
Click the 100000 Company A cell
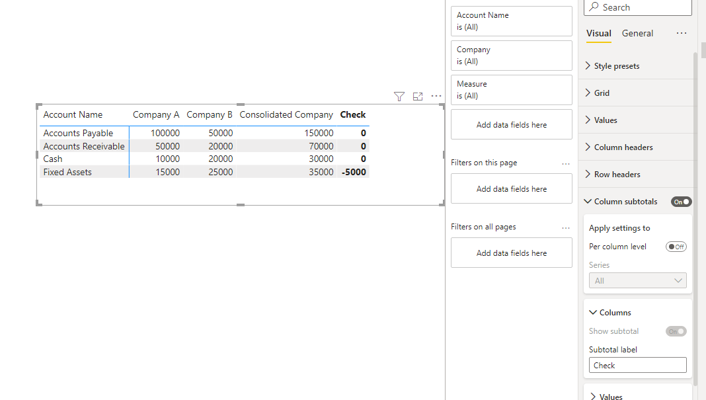coord(165,134)
